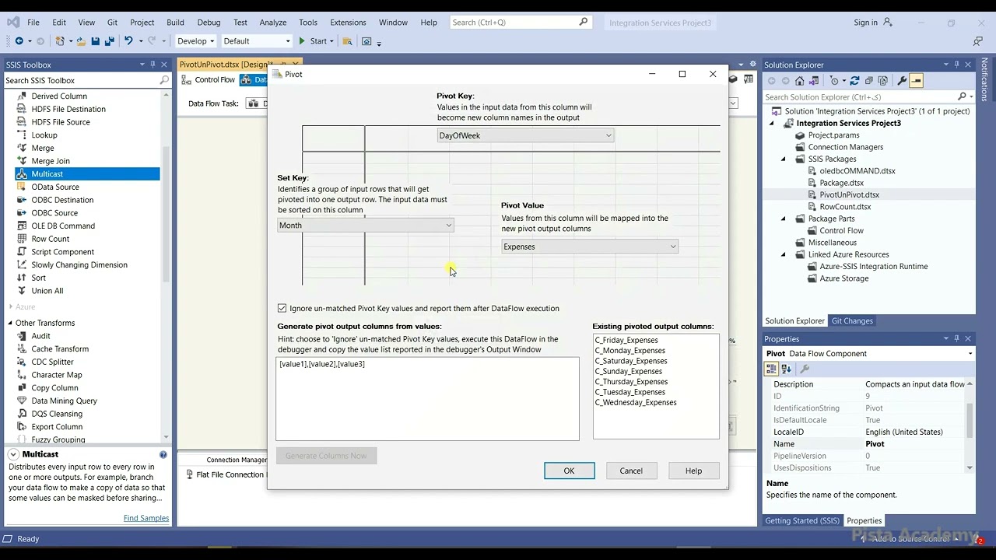Click the Start debugging green arrow
The width and height of the screenshot is (996, 560).
(x=302, y=41)
